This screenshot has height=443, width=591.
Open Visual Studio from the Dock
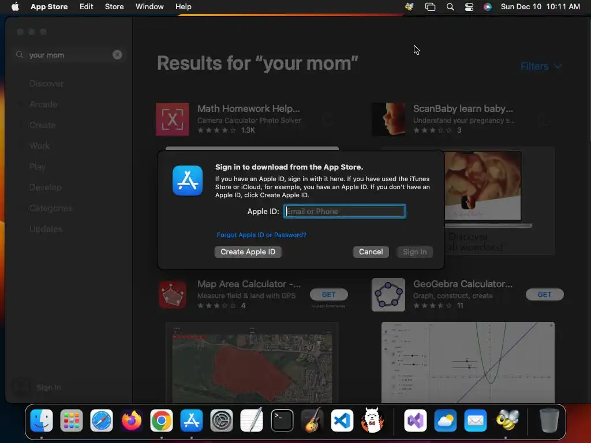click(x=416, y=421)
